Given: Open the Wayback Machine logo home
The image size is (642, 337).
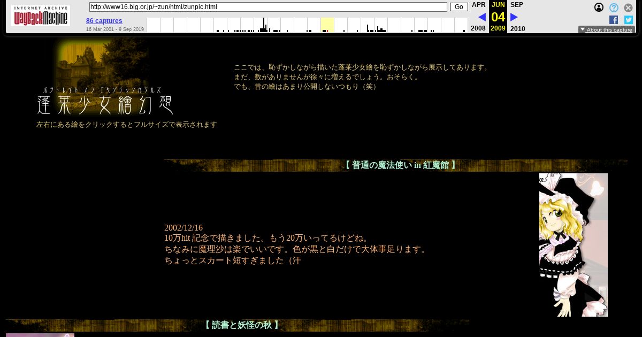Looking at the screenshot, I should [41, 16].
